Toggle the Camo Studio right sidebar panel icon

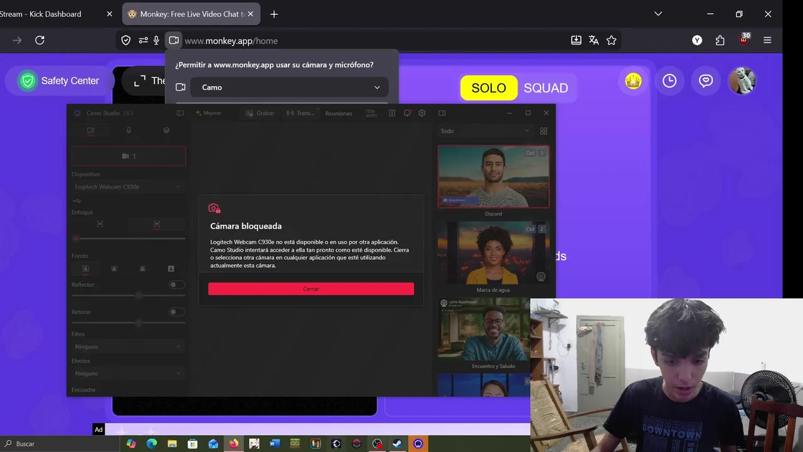[x=442, y=113]
